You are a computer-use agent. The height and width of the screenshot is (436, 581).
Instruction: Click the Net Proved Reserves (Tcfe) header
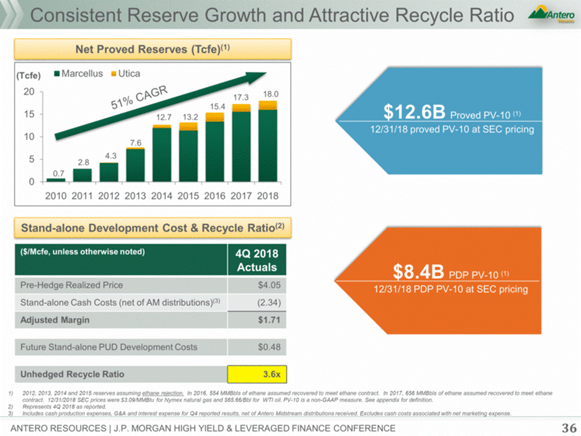coord(153,50)
